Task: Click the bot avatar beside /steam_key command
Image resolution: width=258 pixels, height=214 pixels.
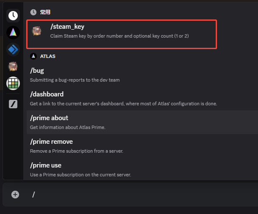Action: tap(37, 31)
